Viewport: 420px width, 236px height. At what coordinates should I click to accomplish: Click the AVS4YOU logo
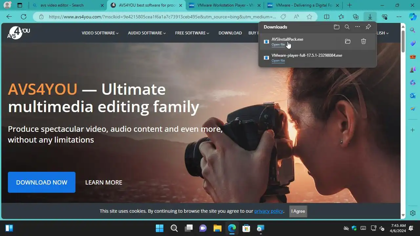pyautogui.click(x=19, y=33)
